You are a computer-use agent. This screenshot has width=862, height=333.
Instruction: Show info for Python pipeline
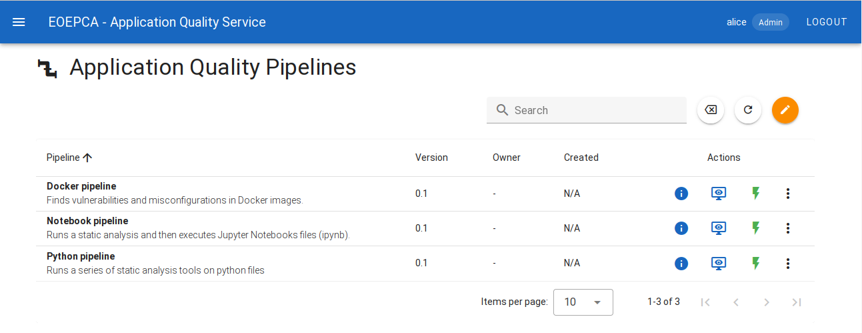pos(681,264)
